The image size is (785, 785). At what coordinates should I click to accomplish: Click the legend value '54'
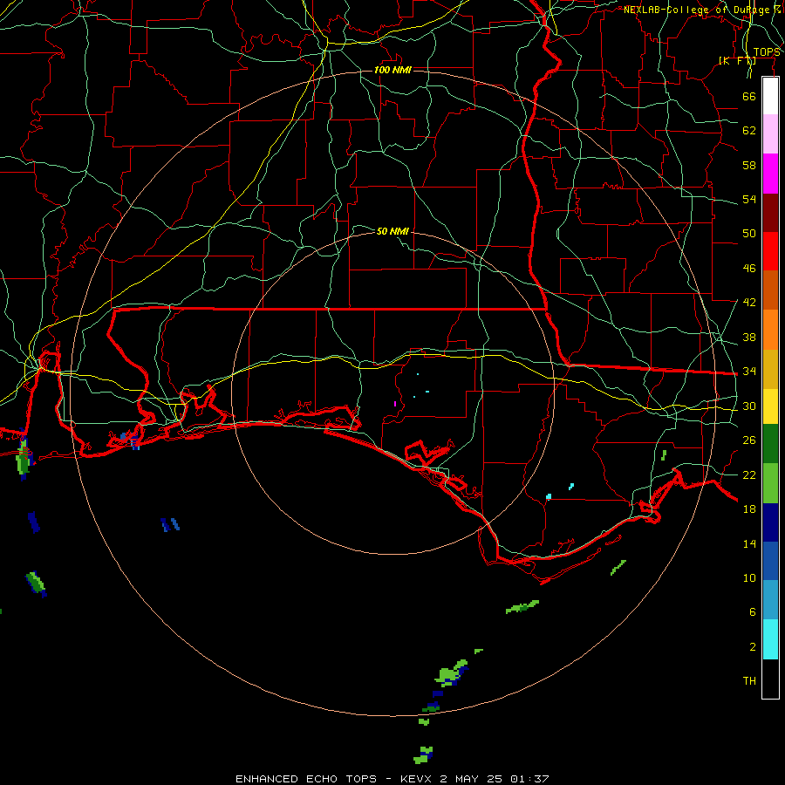click(749, 199)
